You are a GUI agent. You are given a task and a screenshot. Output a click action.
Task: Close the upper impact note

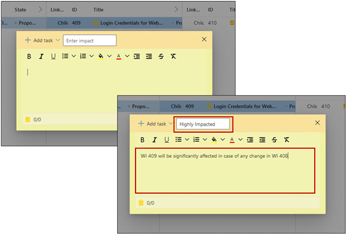[204, 39]
